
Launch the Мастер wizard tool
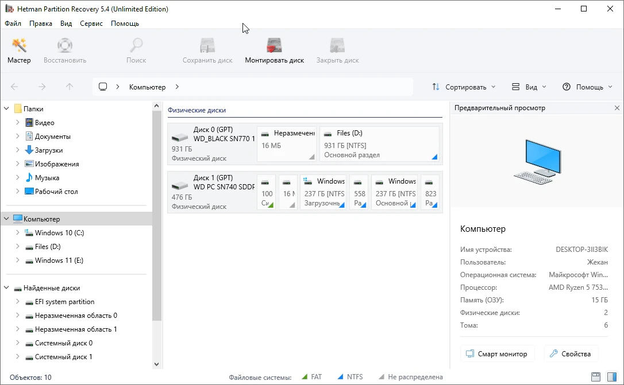[x=19, y=50]
